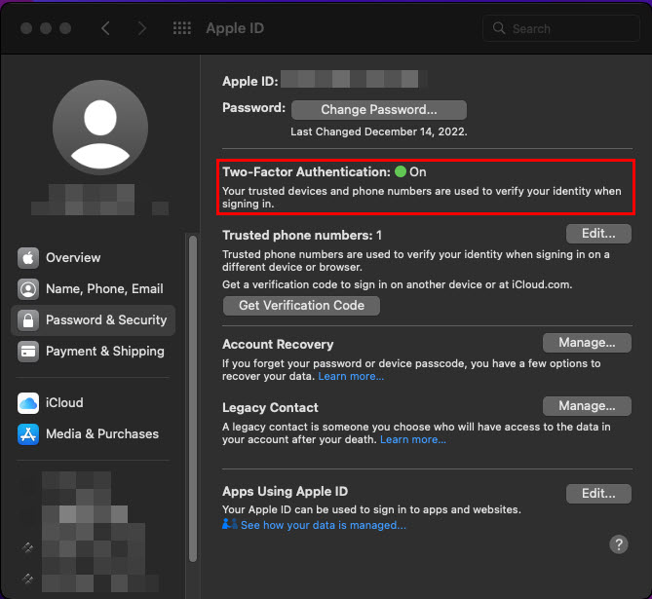This screenshot has height=599, width=652.
Task: Click the credit card Payment icon
Action: pos(28,352)
